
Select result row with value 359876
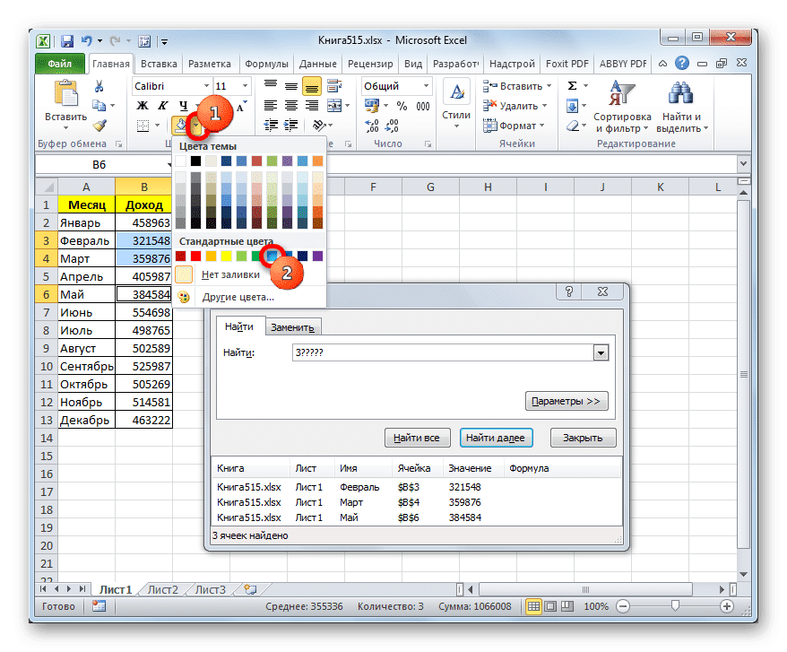coord(417,502)
